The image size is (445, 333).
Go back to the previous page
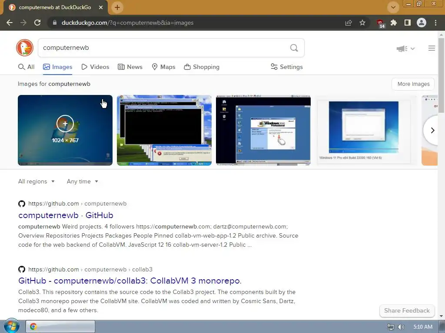pos(10,23)
